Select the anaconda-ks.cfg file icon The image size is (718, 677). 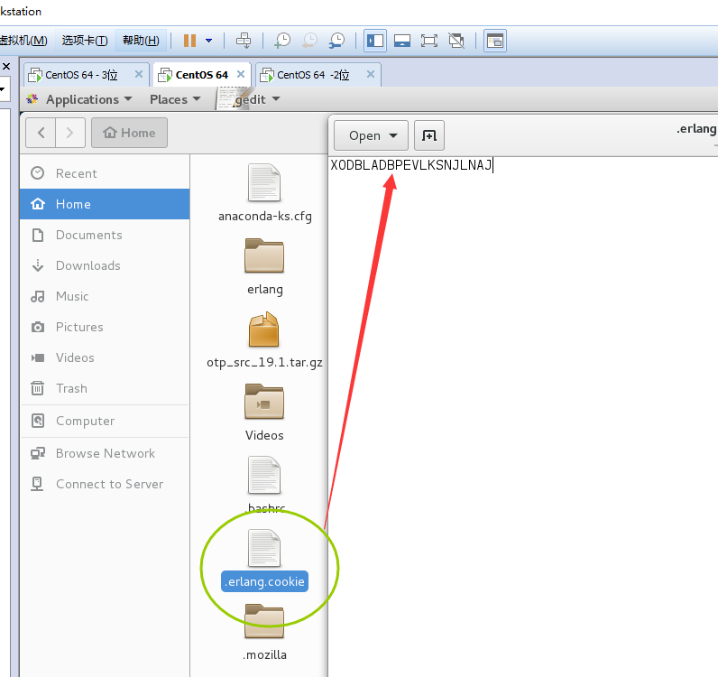click(264, 183)
